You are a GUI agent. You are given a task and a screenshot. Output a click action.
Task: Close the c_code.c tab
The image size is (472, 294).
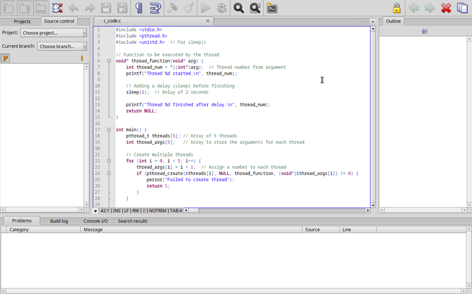pos(208,21)
